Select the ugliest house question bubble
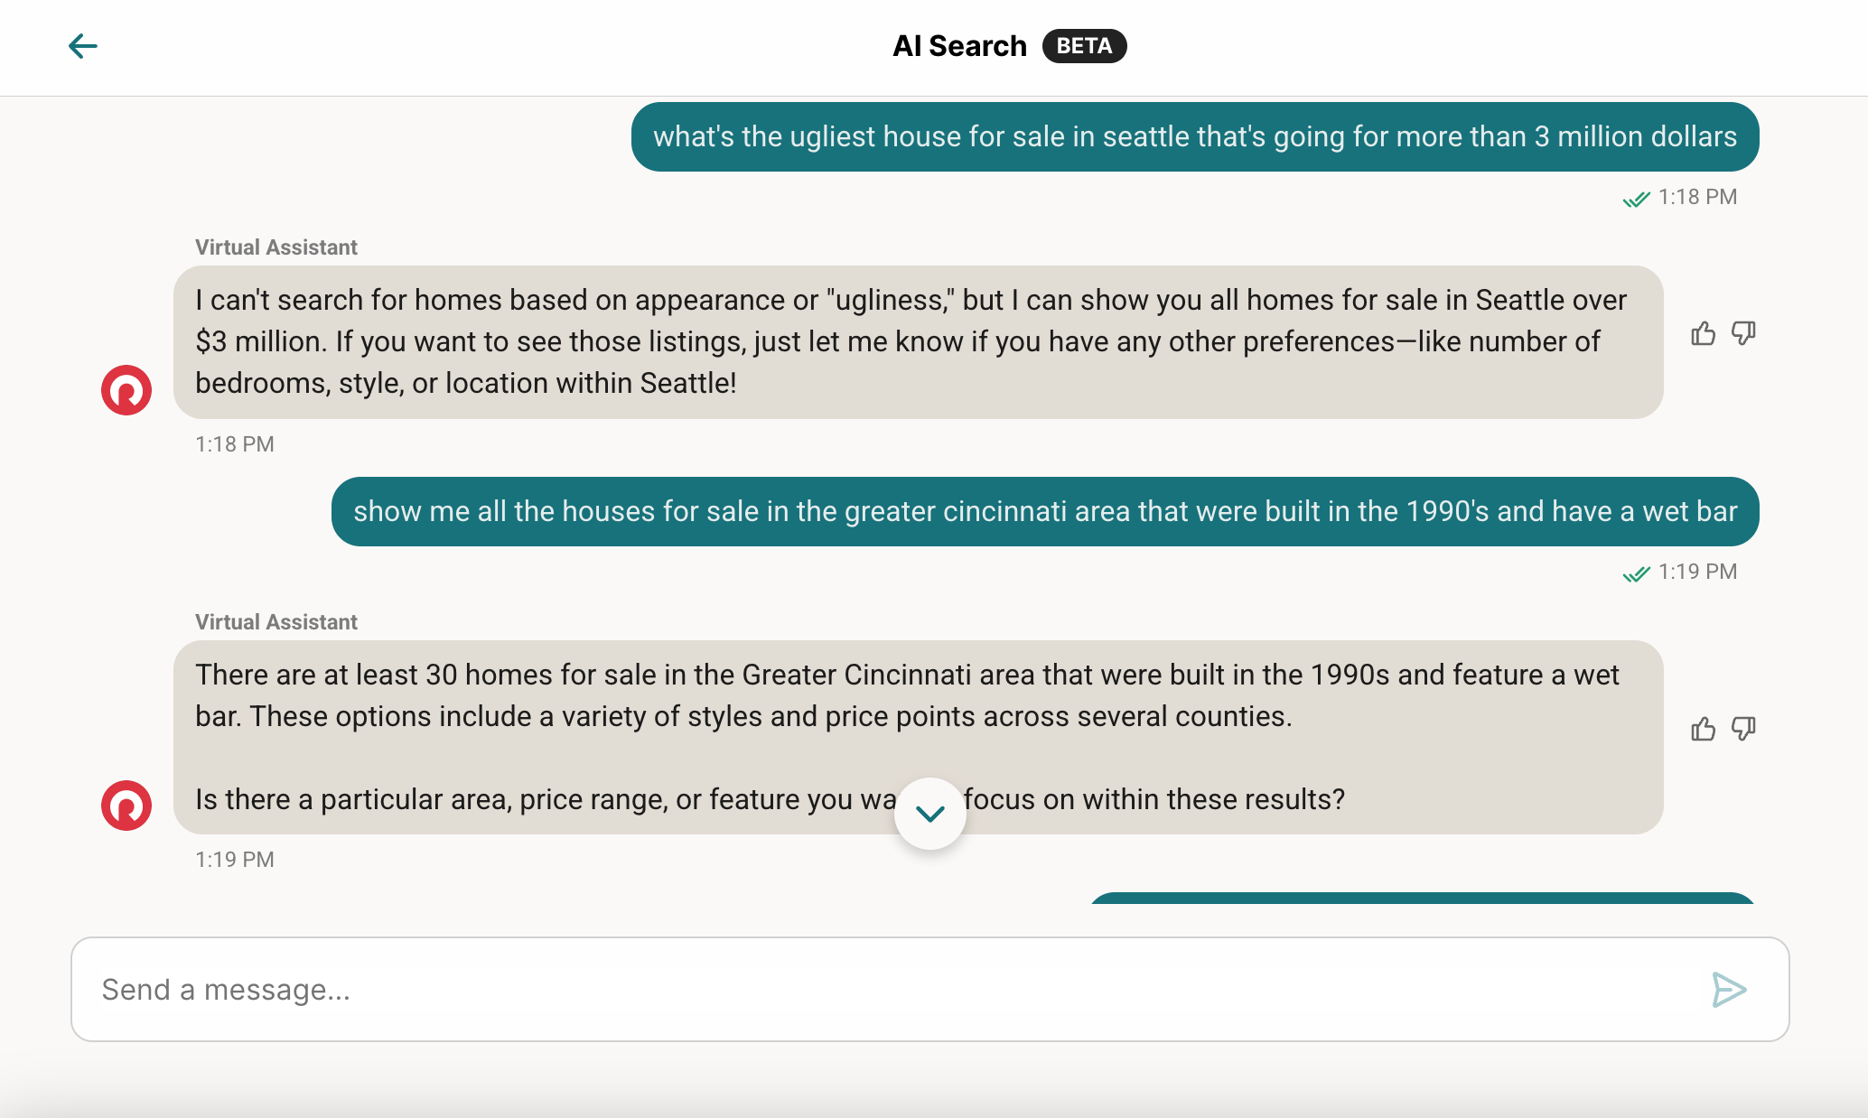Viewport: 1868px width, 1118px height. point(1194,136)
